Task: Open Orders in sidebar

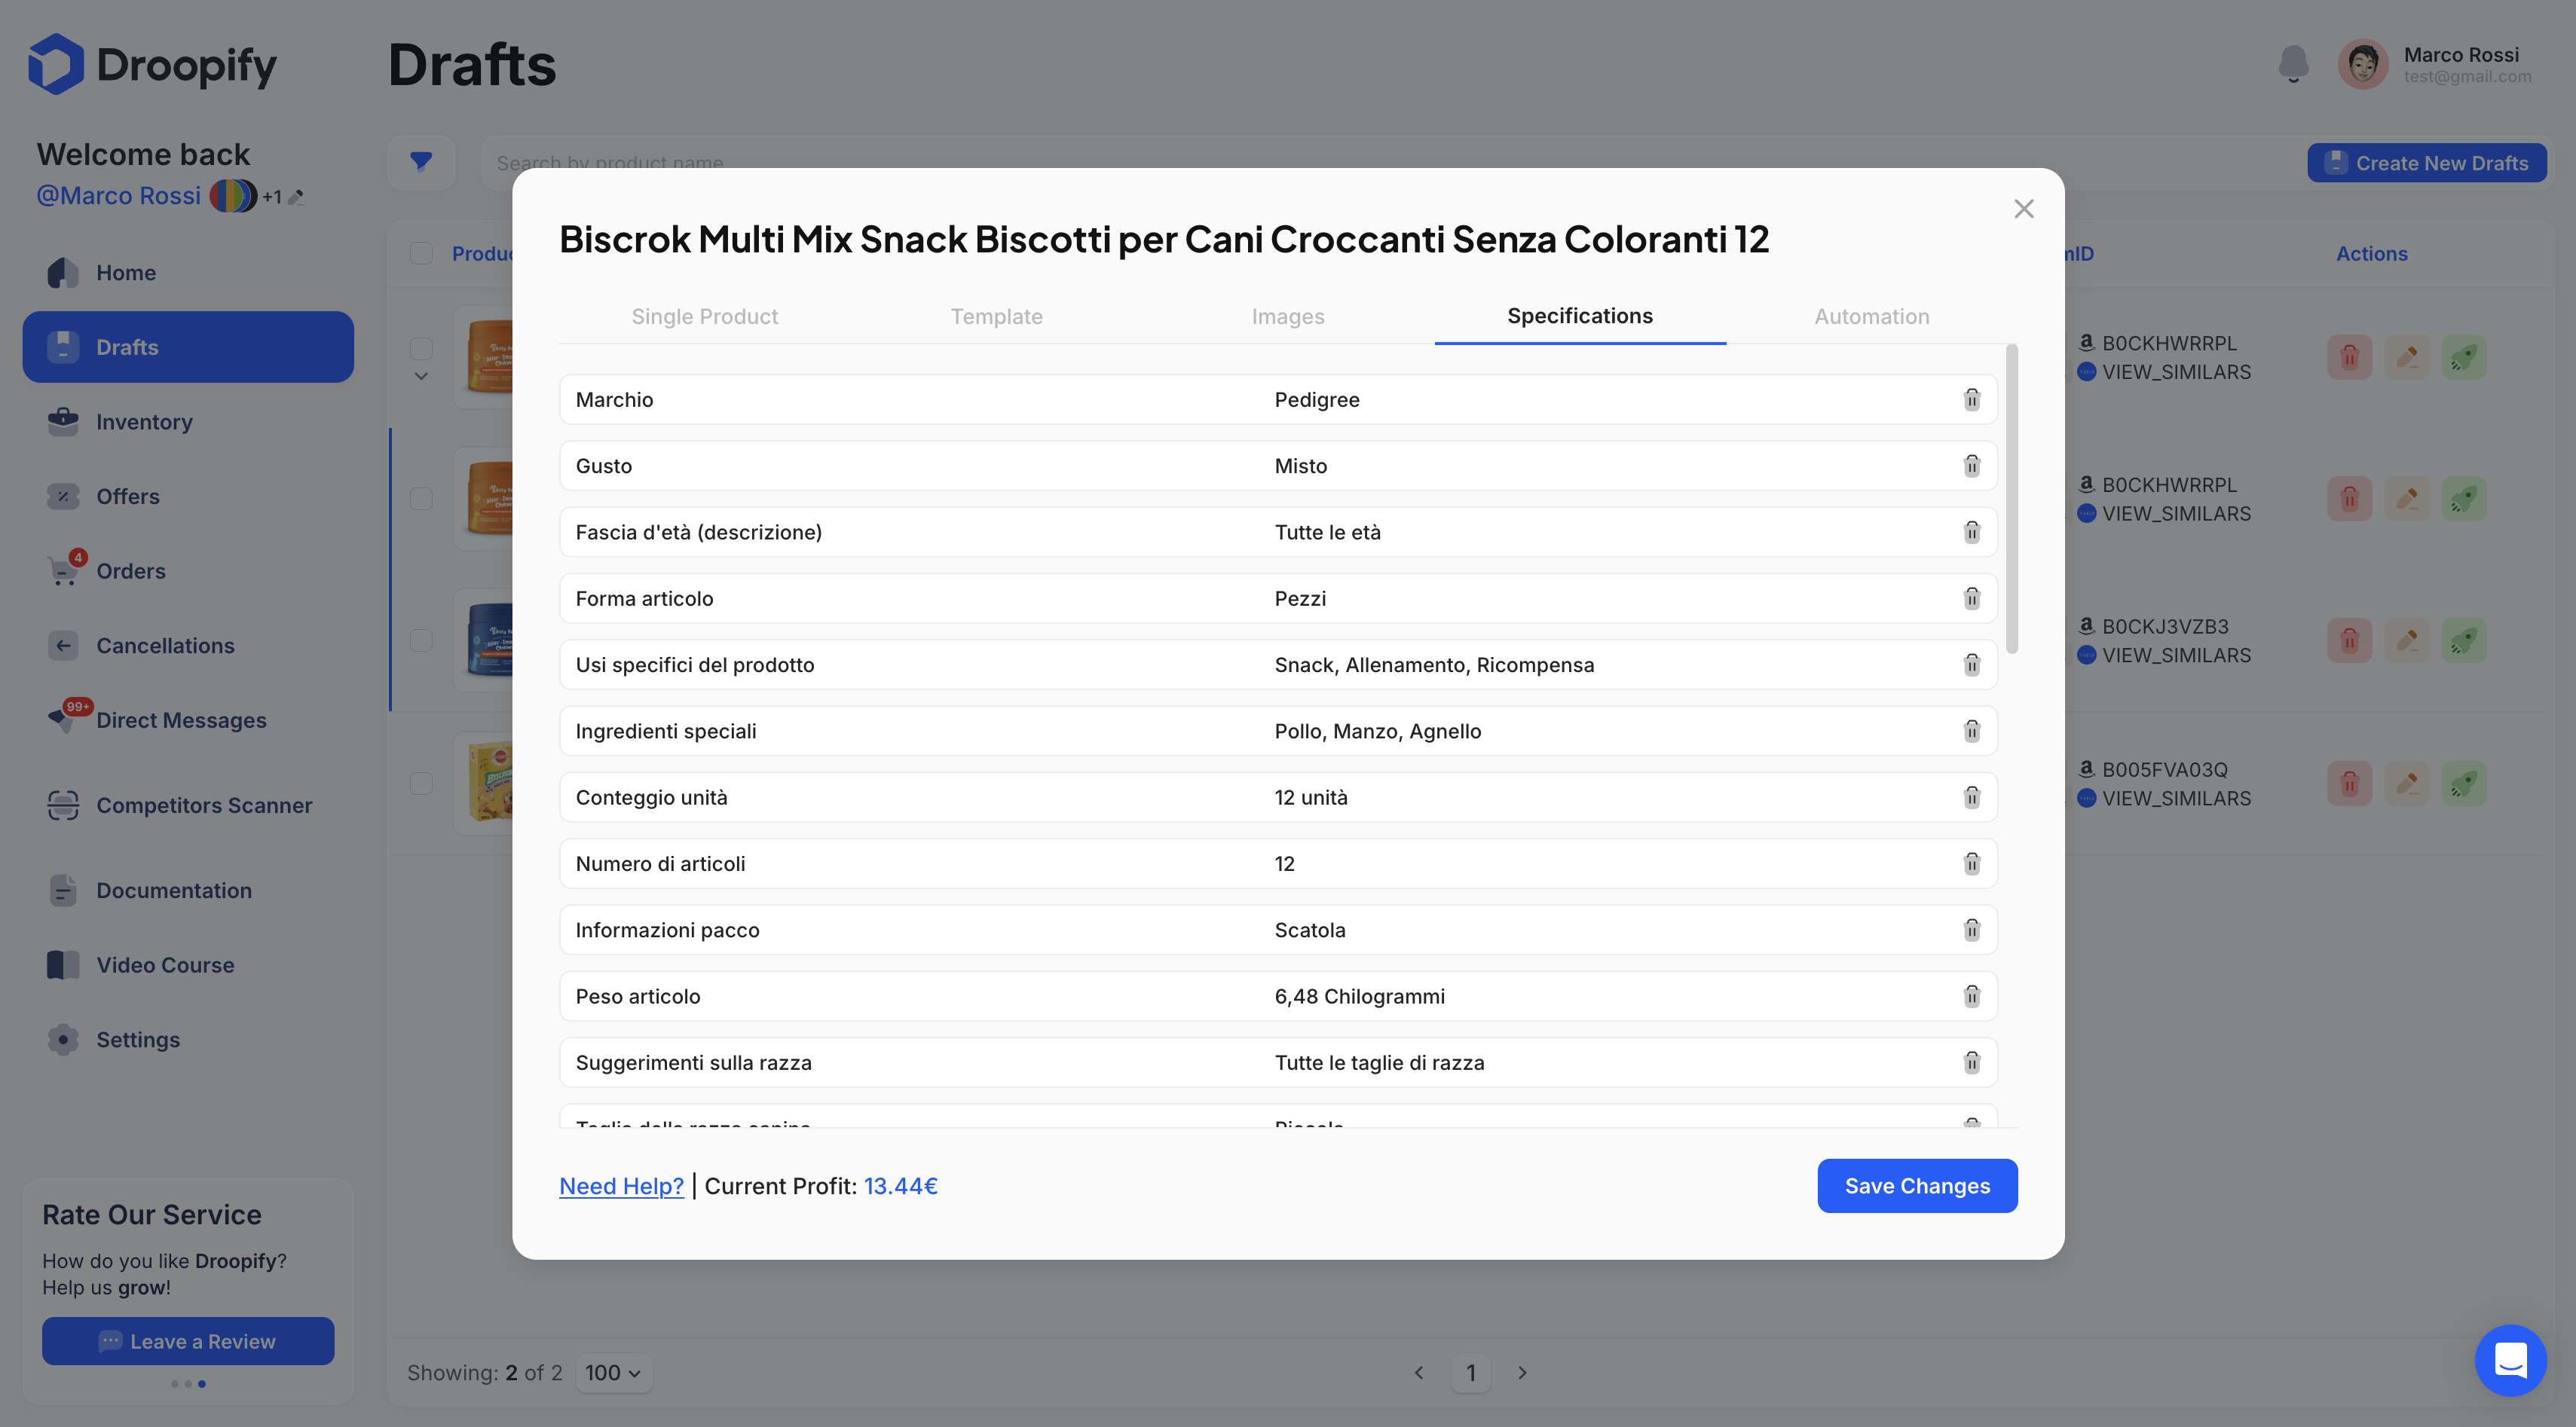Action: click(x=188, y=571)
